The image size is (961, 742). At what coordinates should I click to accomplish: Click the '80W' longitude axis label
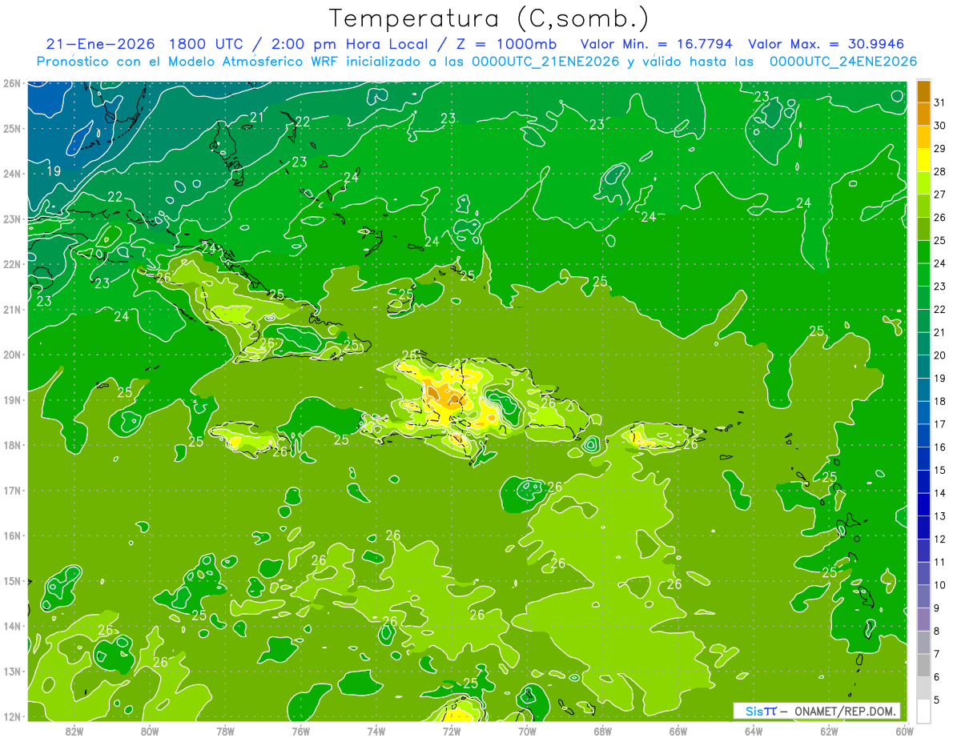pos(150,731)
